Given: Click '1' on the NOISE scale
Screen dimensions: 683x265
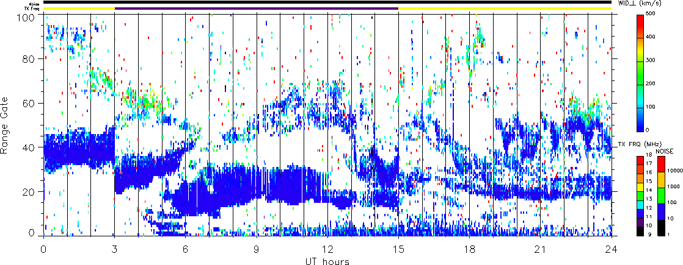Looking at the screenshot, I should click(x=668, y=234).
